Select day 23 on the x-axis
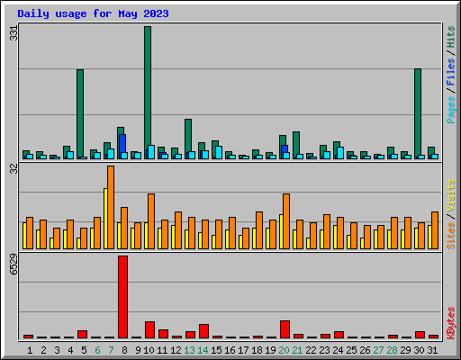 324,350
